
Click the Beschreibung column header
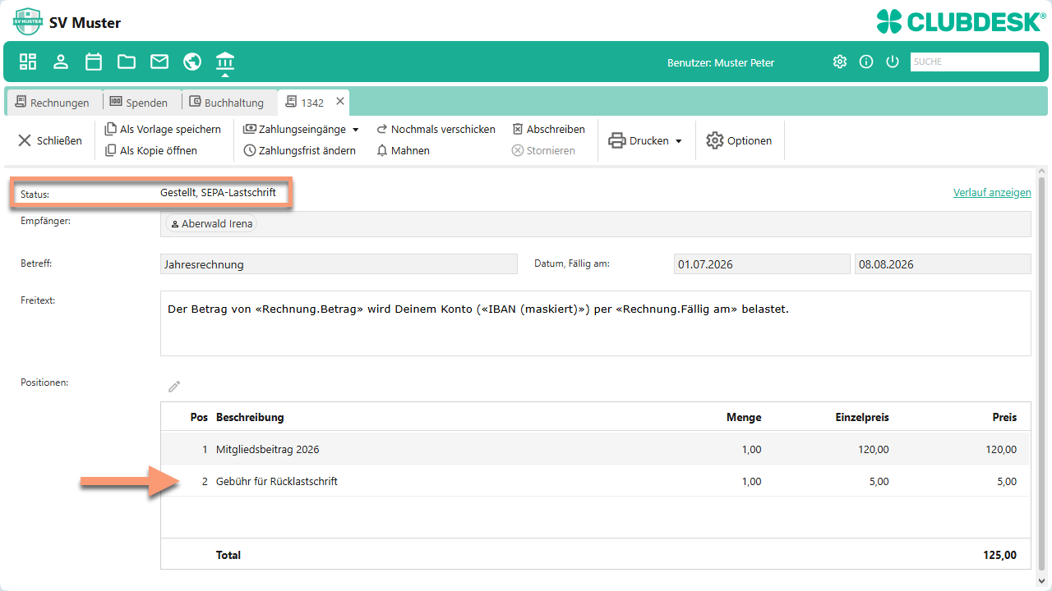pyautogui.click(x=250, y=417)
